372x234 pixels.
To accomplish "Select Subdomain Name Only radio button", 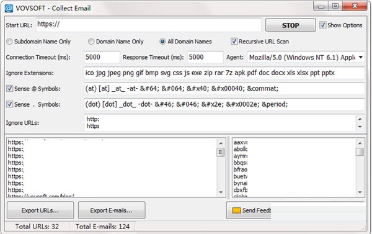I will [9, 42].
